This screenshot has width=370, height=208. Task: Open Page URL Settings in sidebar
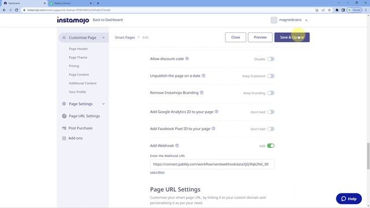point(84,116)
